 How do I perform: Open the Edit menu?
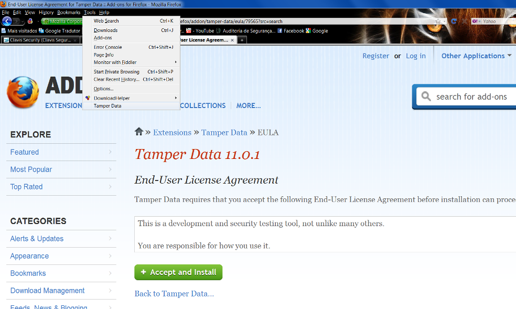tap(17, 13)
